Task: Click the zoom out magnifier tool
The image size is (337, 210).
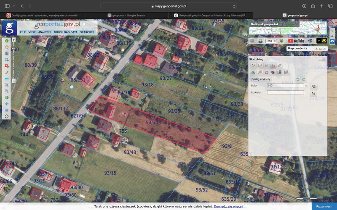Action: pyautogui.click(x=7, y=91)
